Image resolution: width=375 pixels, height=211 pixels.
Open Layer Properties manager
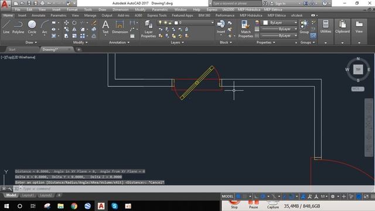tap(148, 29)
